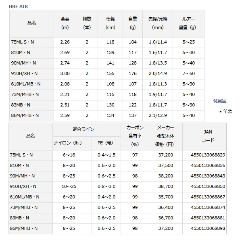Click the diameter value 2.1/12.9
The height and width of the screenshot is (242, 242).
coord(158,115)
